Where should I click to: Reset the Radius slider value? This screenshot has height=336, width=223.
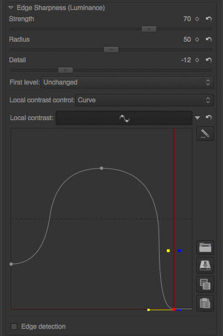point(209,39)
